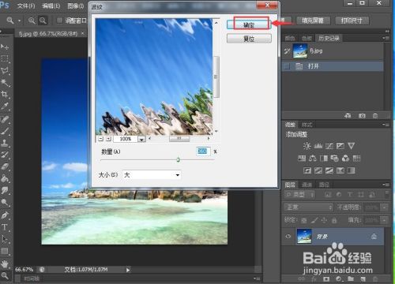Add a Brightness/Contrast adjustment
The width and height of the screenshot is (395, 284).
pyautogui.click(x=307, y=146)
